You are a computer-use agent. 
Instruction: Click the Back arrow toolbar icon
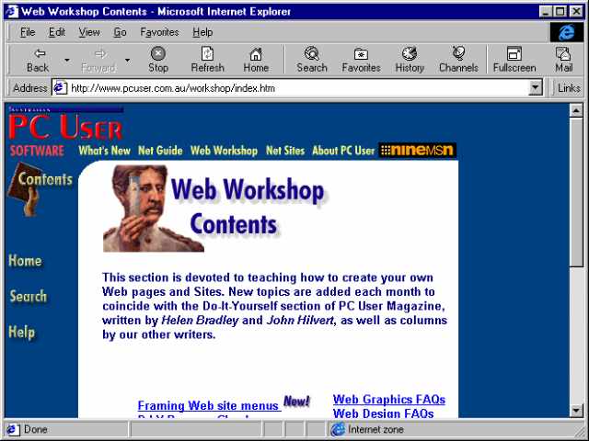pyautogui.click(x=39, y=53)
